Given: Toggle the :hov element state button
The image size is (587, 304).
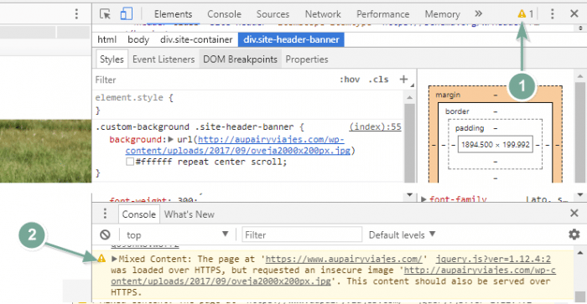Looking at the screenshot, I should 350,80.
